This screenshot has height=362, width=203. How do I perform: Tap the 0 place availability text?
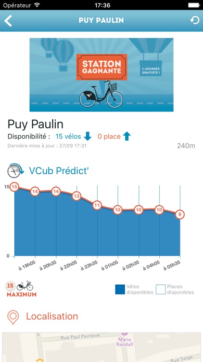109,137
